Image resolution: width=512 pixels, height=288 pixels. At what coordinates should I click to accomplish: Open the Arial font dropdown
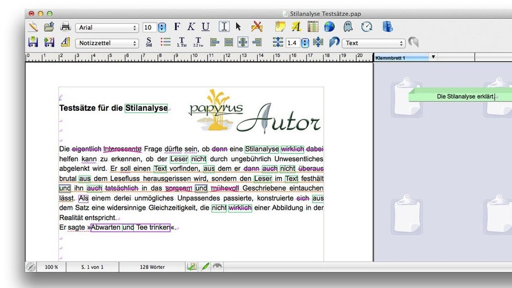pyautogui.click(x=107, y=28)
